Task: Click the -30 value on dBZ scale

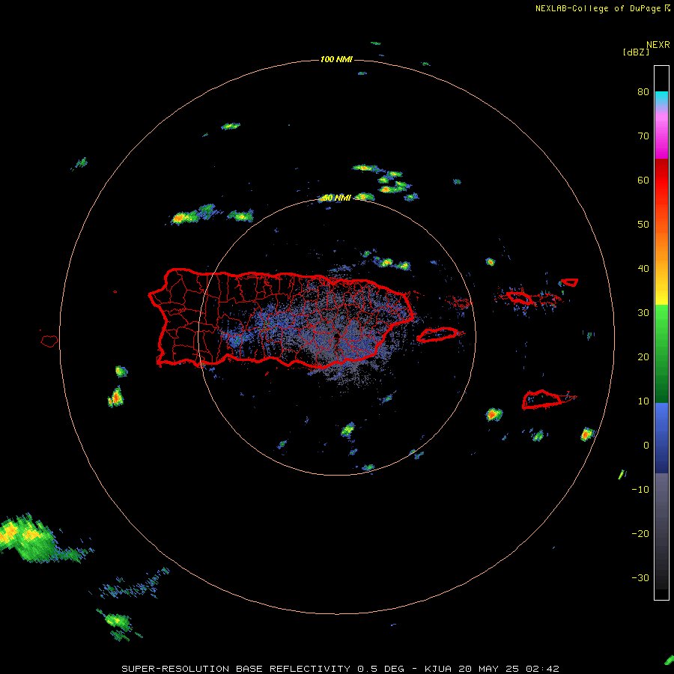Action: [x=640, y=578]
